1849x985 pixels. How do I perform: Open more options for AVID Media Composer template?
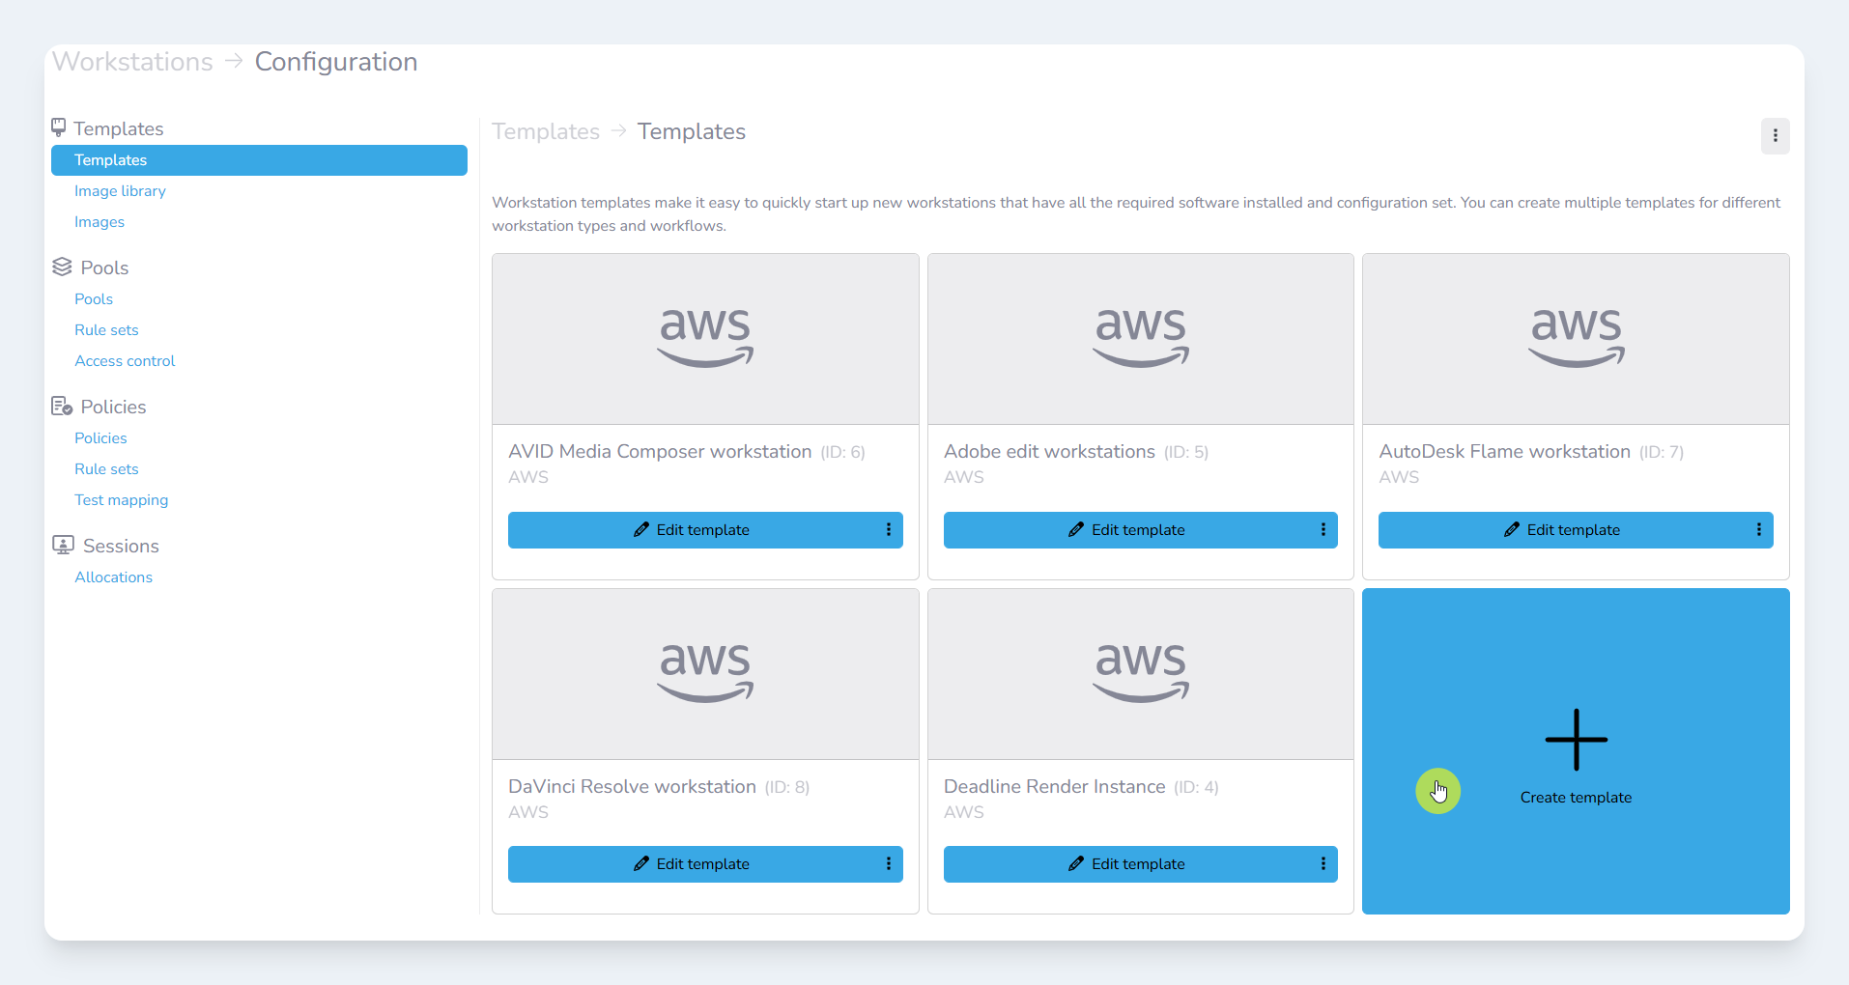(x=888, y=530)
